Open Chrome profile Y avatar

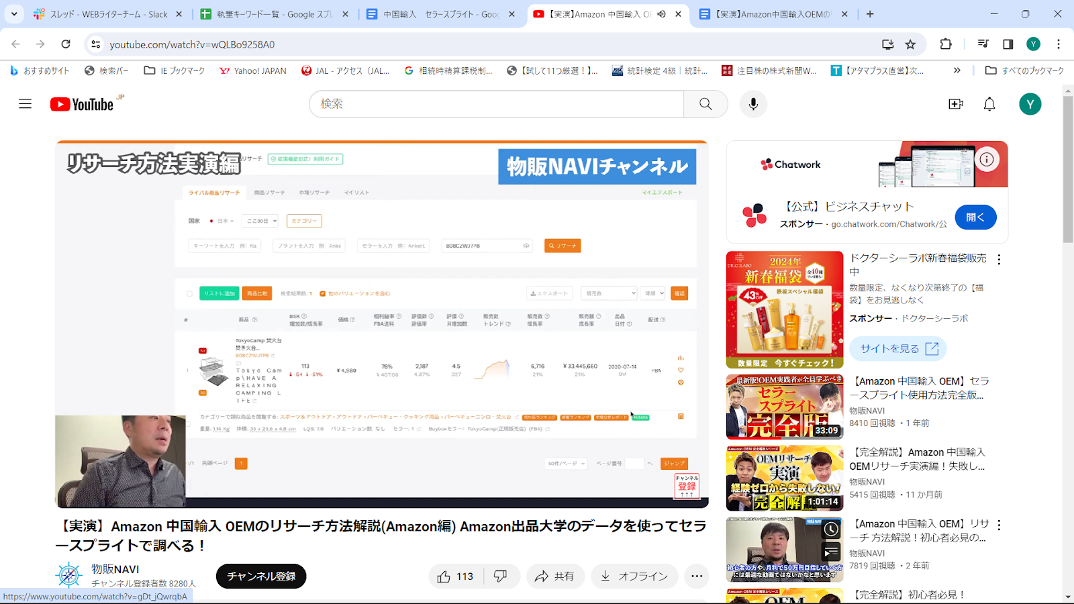pos(1033,44)
